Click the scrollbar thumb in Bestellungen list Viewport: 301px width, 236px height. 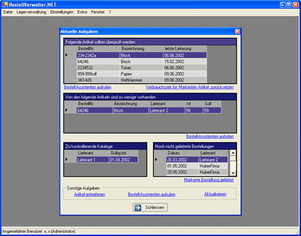pos(233,158)
